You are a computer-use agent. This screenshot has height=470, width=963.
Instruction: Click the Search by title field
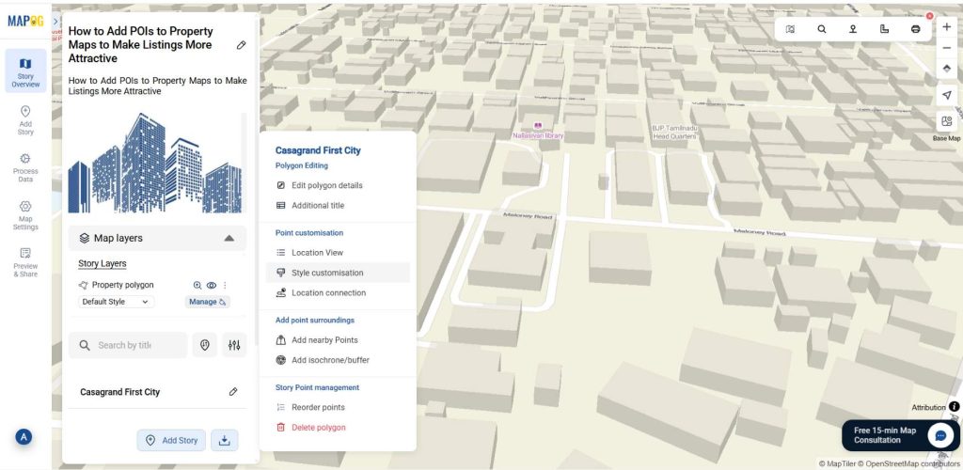128,345
